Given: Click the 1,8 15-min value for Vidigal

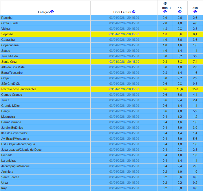Looking at the screenshot, I should 165,29.
